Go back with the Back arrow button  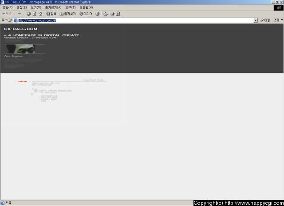click(x=7, y=14)
